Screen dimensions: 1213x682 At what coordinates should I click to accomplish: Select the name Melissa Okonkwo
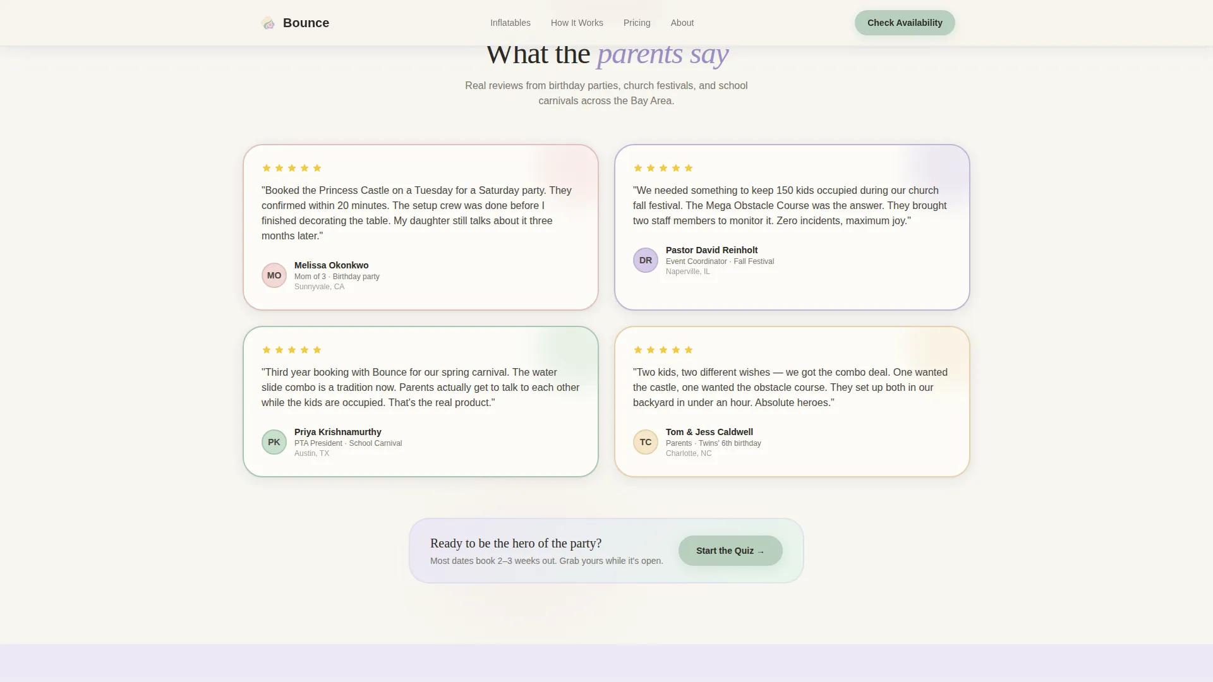click(331, 265)
